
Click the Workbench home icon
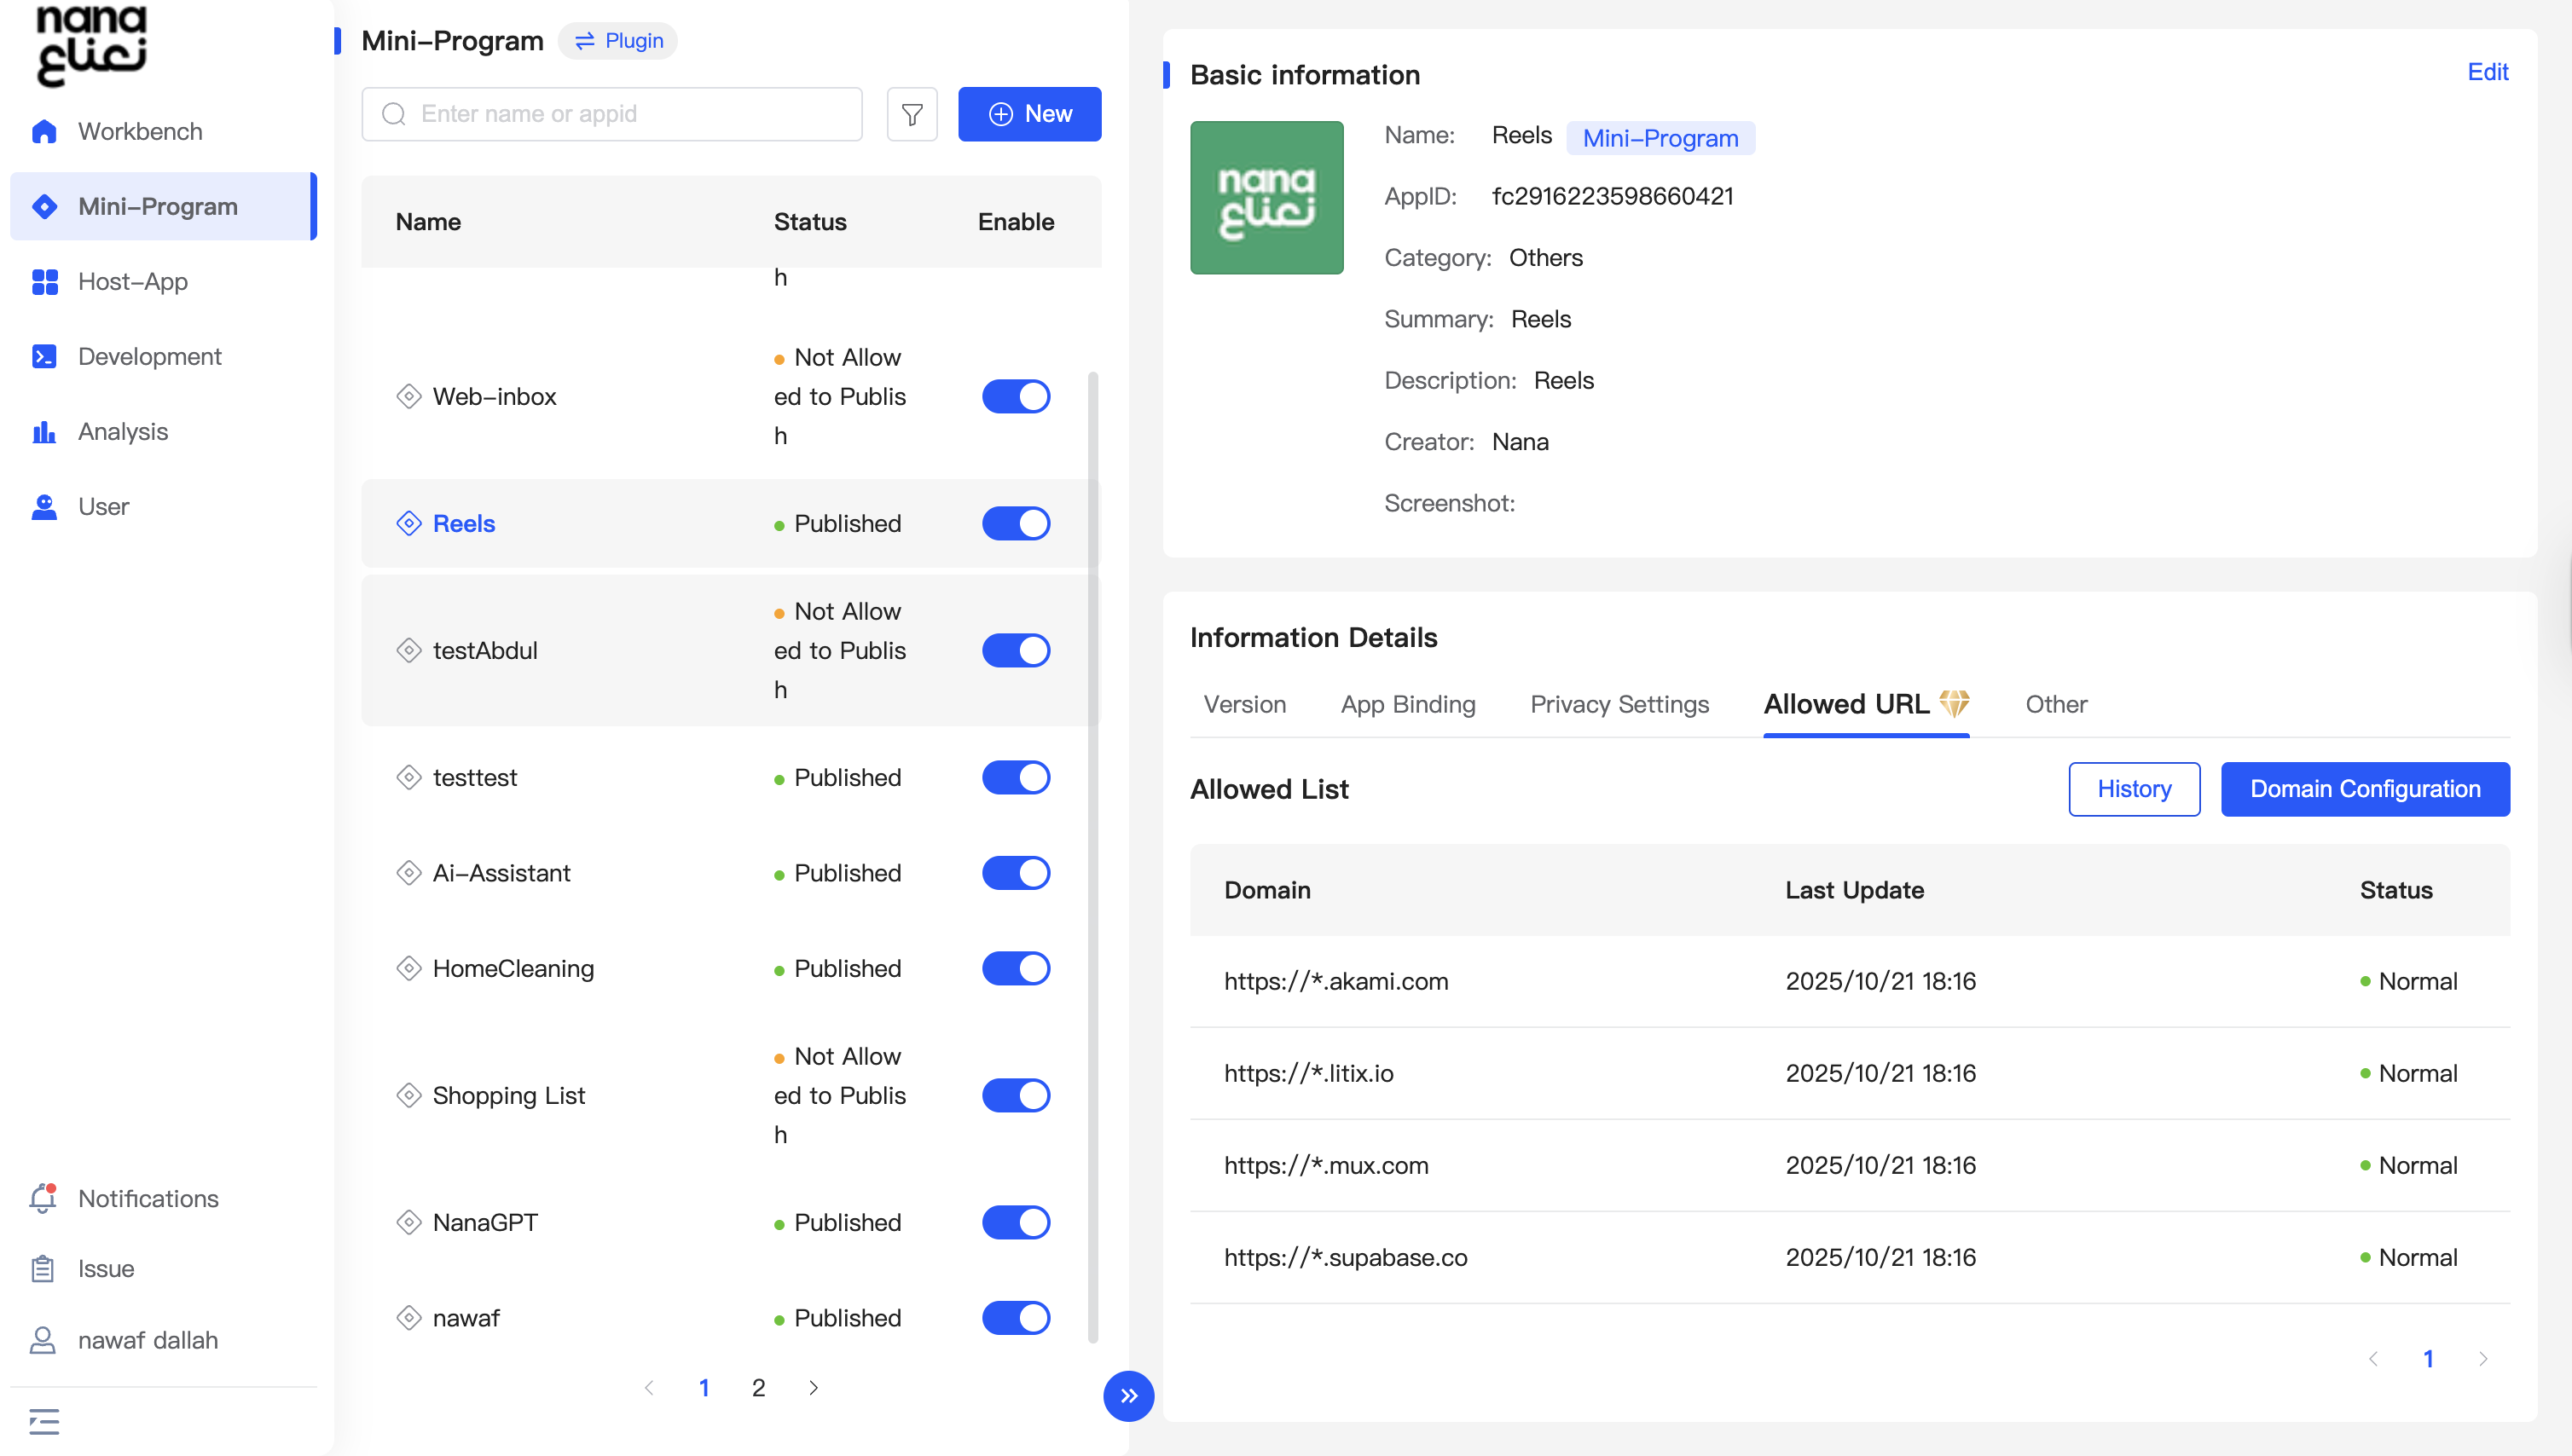[x=44, y=131]
